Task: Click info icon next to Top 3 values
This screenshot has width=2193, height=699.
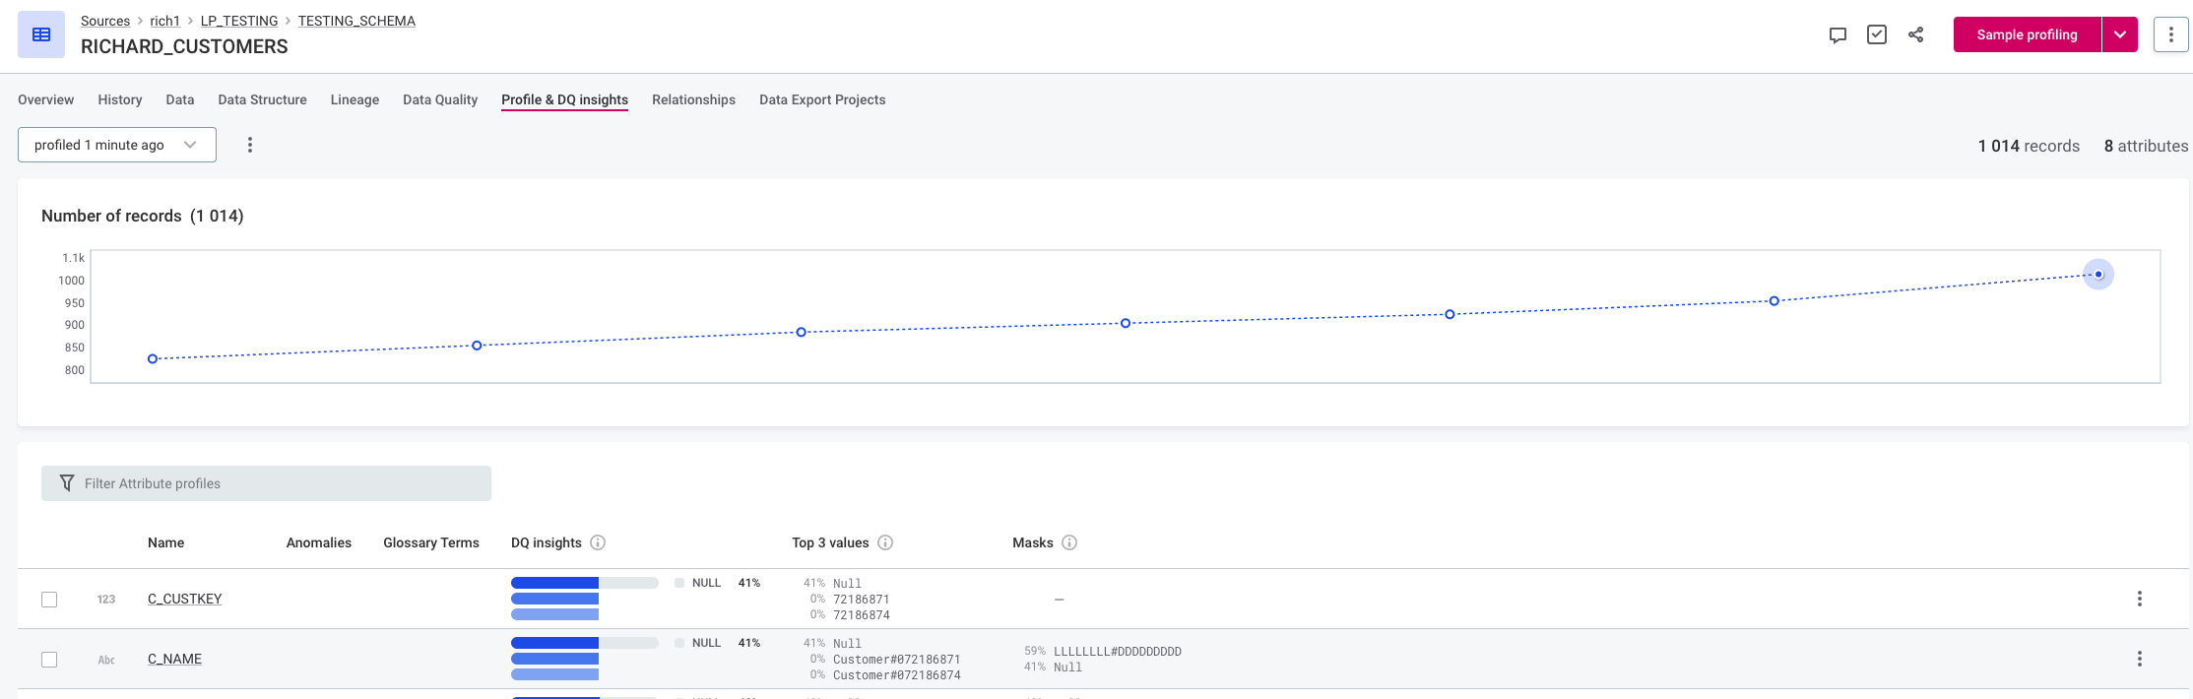Action: click(x=885, y=542)
